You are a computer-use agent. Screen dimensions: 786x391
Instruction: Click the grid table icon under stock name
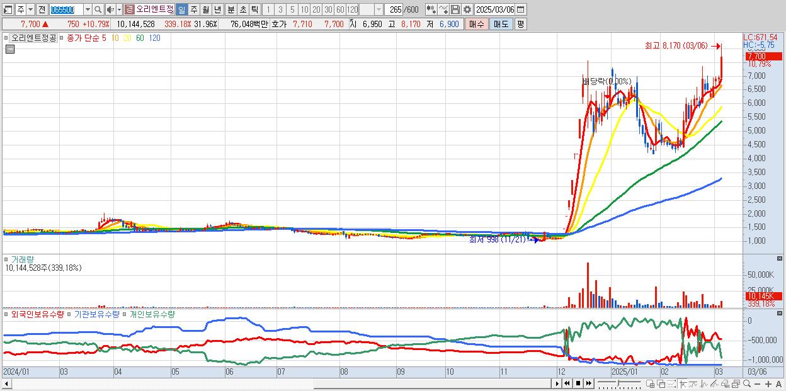(9, 49)
